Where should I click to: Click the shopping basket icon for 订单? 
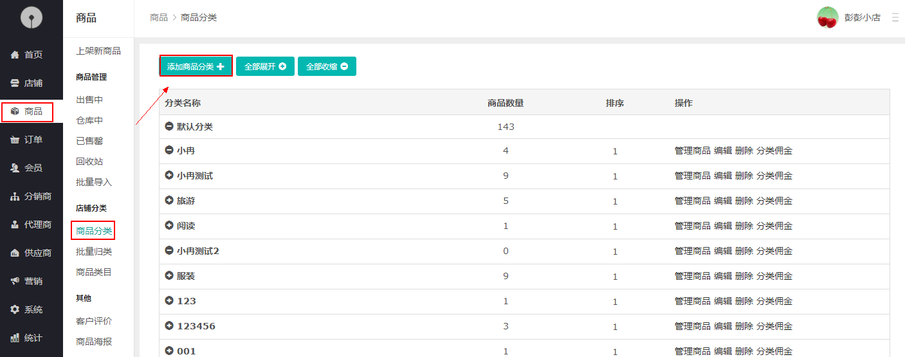pos(15,140)
